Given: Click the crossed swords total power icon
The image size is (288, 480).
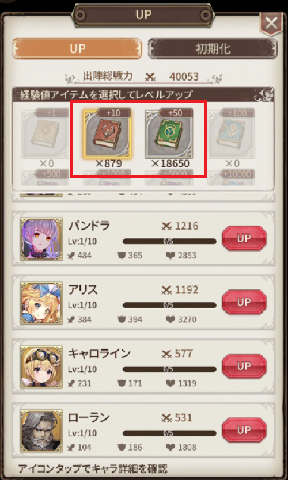Looking at the screenshot, I should (150, 77).
